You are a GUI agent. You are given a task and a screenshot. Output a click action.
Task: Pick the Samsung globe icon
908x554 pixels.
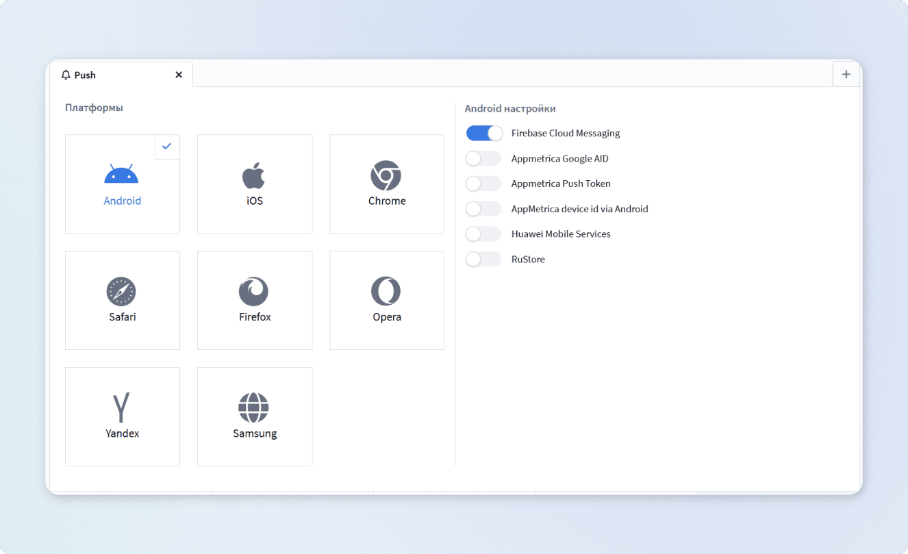pos(253,407)
